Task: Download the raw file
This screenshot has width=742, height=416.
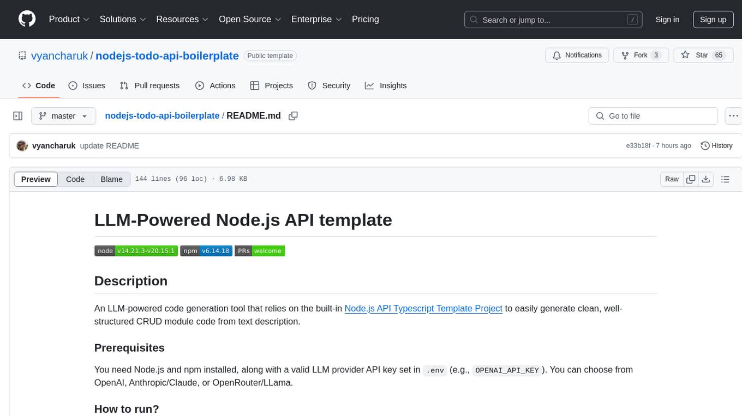Action: (706, 179)
